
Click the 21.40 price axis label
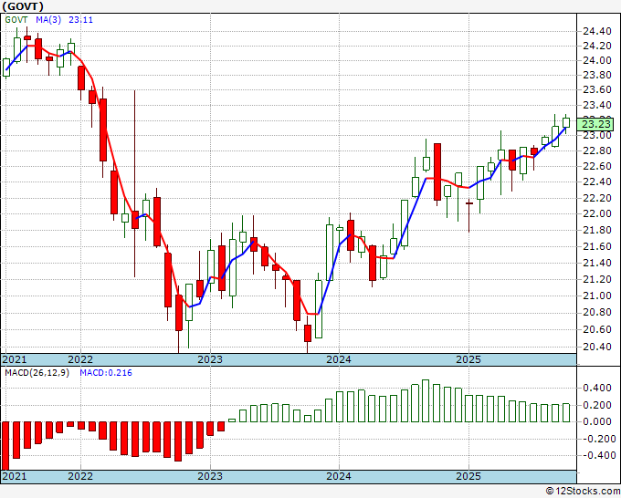click(x=597, y=263)
